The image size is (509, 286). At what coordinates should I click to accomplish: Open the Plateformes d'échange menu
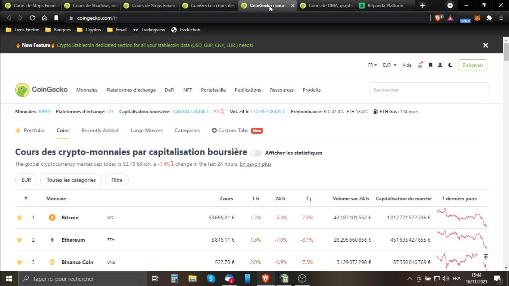[131, 90]
